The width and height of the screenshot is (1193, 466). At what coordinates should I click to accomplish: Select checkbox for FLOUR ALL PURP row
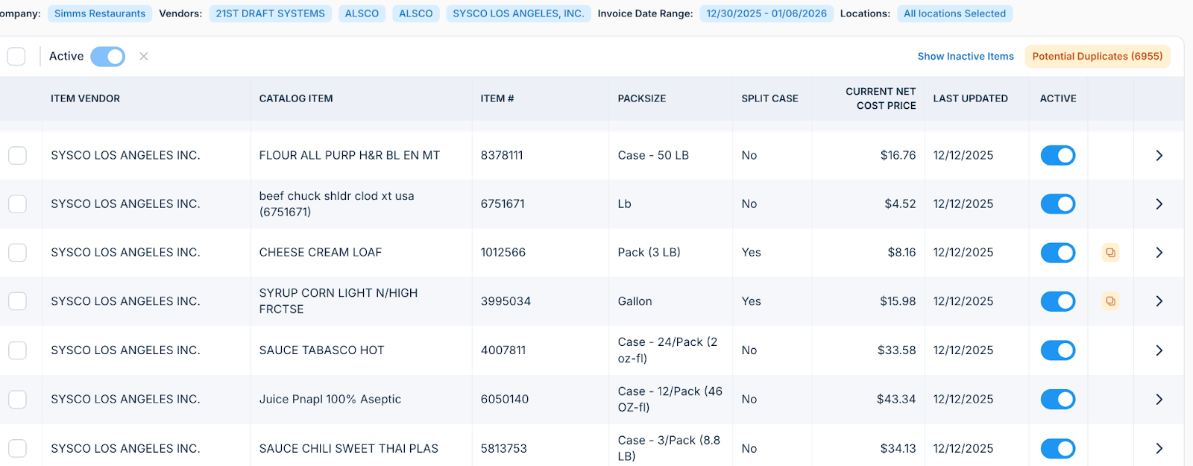click(x=17, y=156)
